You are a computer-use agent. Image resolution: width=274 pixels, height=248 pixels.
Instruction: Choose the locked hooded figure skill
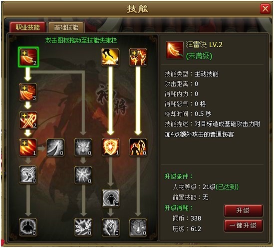(x=111, y=198)
